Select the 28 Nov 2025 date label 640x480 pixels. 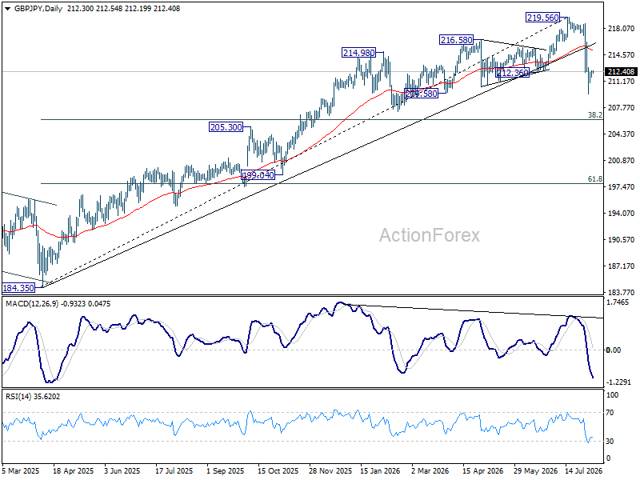330,470
